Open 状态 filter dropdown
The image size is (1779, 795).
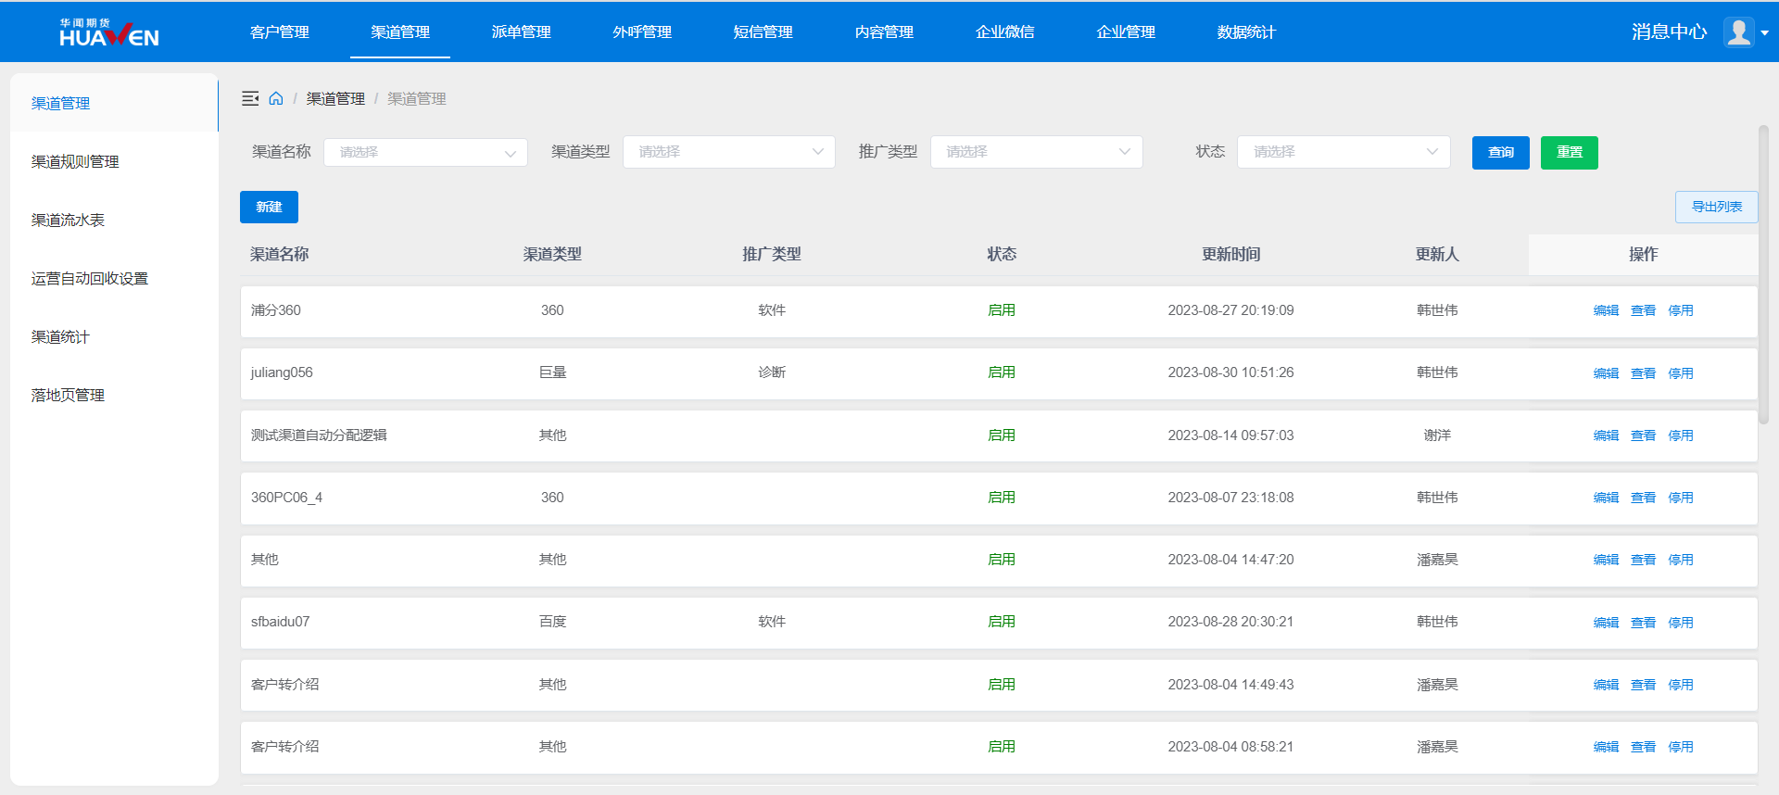click(x=1344, y=152)
